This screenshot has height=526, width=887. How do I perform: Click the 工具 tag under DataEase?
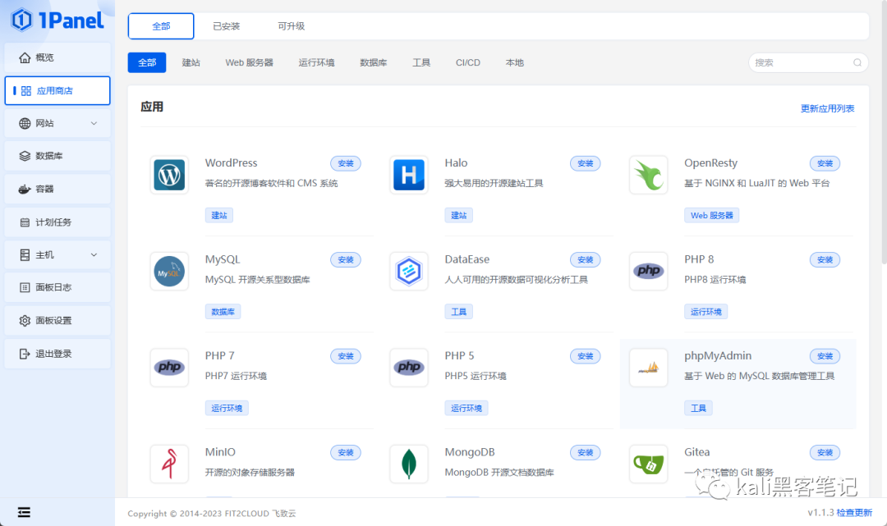[x=459, y=312]
